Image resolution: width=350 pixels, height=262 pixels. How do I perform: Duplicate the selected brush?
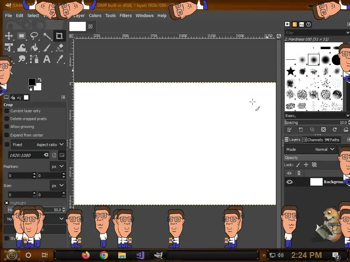point(312,130)
